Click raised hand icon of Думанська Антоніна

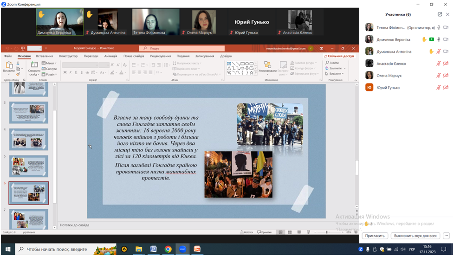[431, 51]
